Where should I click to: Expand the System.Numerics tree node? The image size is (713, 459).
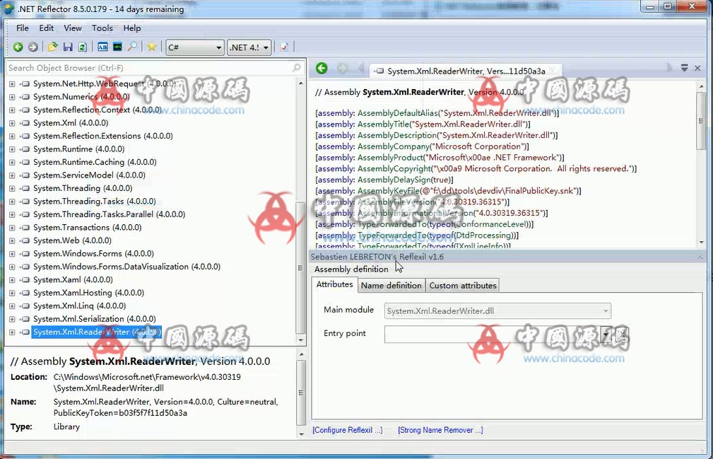tap(12, 97)
